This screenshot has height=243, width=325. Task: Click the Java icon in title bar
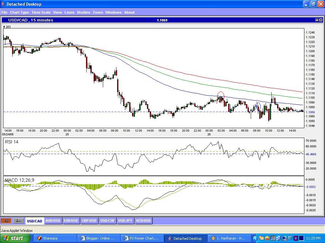(3, 4)
